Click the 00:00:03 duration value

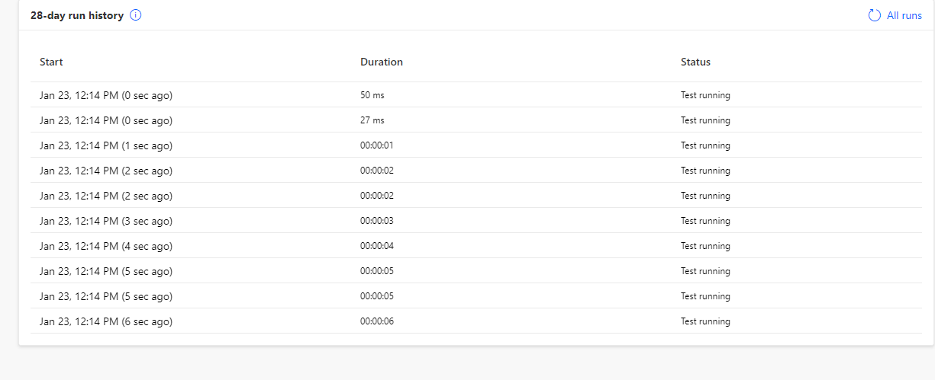pyautogui.click(x=377, y=221)
